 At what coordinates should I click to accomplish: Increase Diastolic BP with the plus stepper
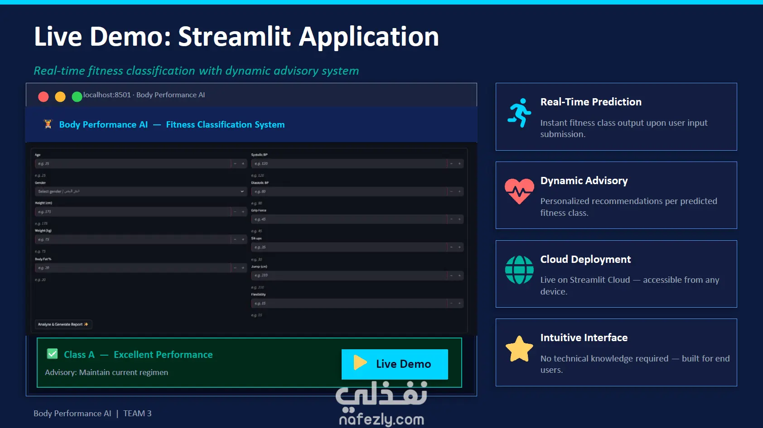(x=459, y=191)
